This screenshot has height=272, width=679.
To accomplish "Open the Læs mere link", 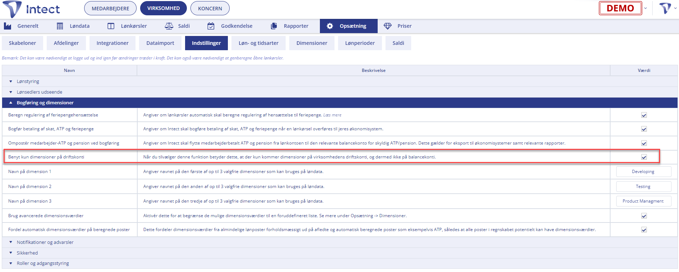I will pos(332,115).
